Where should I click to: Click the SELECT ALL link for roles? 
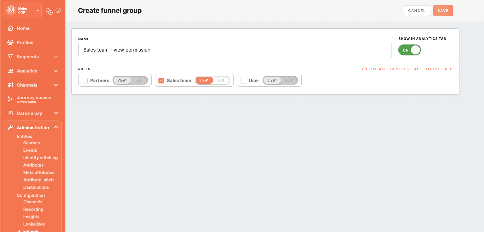pyautogui.click(x=373, y=69)
